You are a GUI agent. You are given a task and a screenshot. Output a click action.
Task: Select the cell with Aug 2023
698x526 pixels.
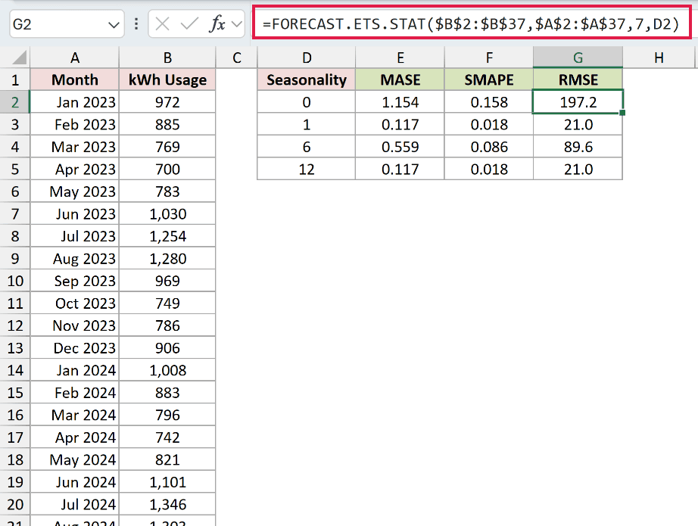75,259
